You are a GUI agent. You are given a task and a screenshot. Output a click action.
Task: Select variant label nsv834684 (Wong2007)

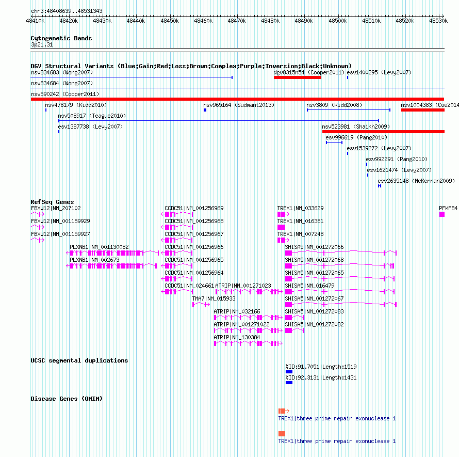[x=62, y=83]
